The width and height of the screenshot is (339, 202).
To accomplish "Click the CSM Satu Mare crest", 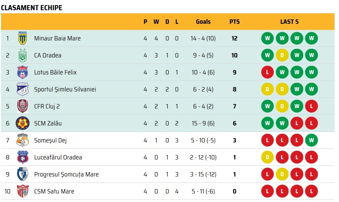I will (22, 191).
